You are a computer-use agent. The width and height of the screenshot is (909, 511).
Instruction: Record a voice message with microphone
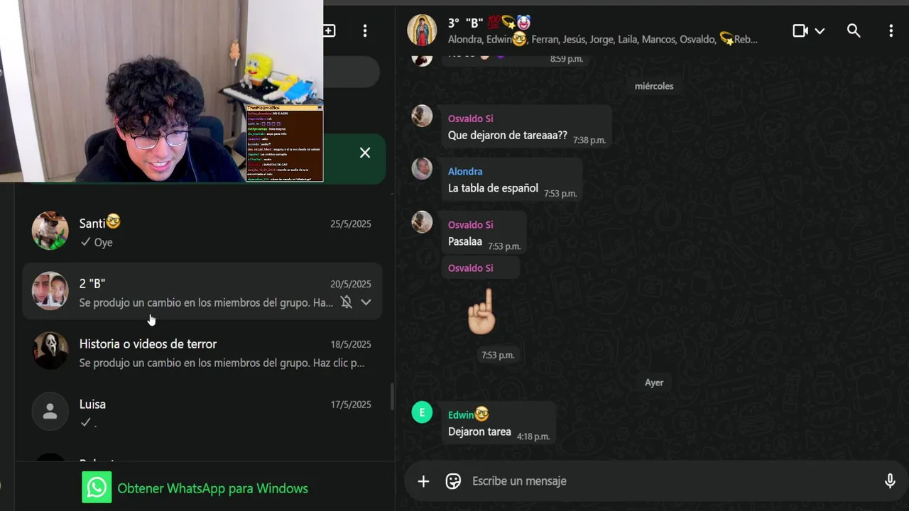pos(890,481)
